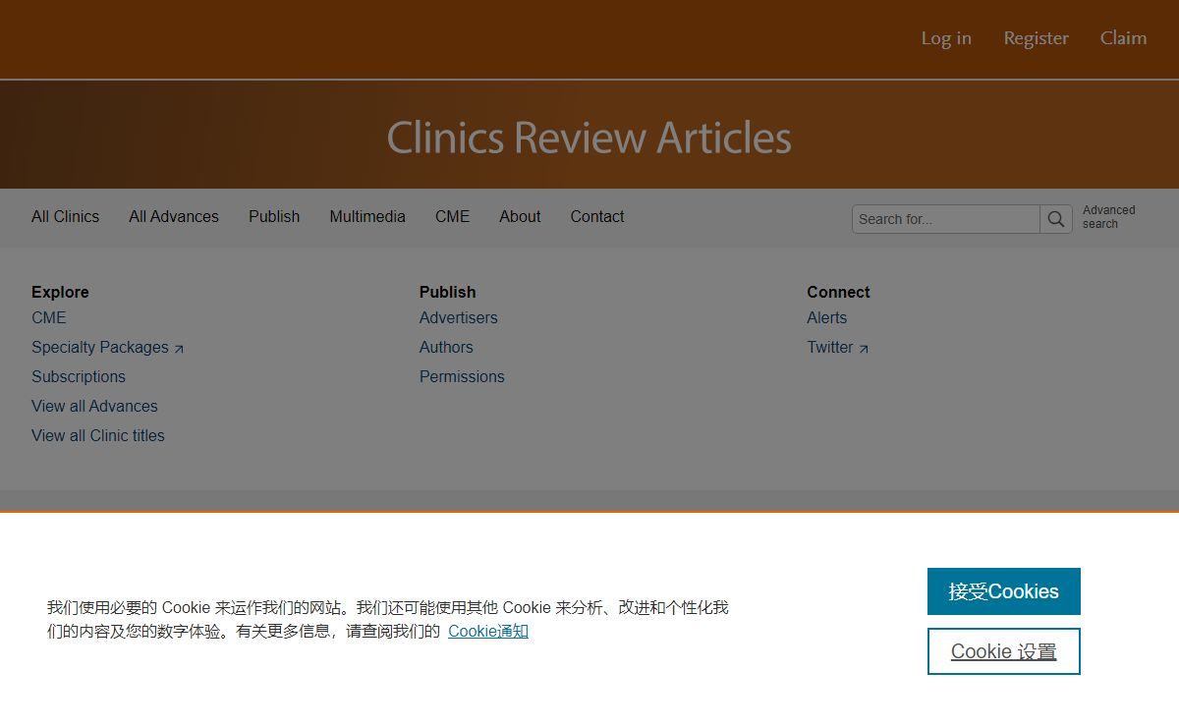Open View all Advances link
Viewport: 1179px width, 727px height.
coord(94,407)
